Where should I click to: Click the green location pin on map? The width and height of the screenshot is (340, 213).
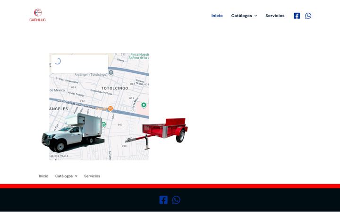[144, 105]
